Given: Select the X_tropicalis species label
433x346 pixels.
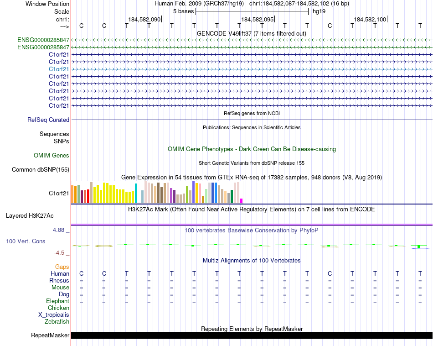Looking at the screenshot, I should [x=54, y=315].
